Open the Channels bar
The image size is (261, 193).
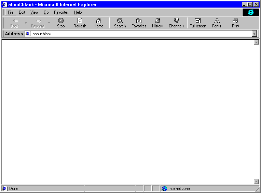(x=176, y=23)
